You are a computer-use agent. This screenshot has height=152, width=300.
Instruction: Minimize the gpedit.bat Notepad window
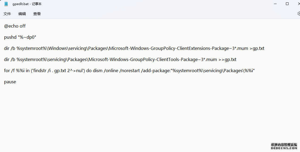coord(275,4)
